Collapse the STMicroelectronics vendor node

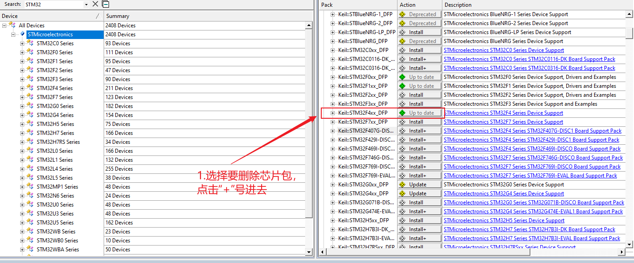pos(13,34)
